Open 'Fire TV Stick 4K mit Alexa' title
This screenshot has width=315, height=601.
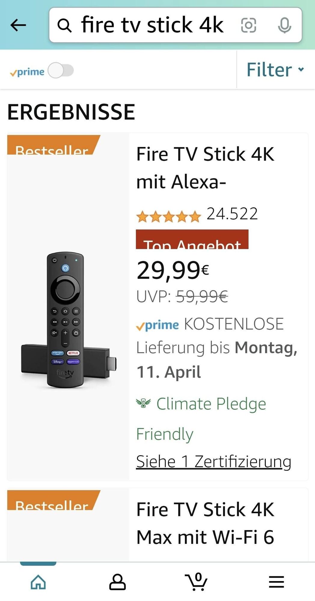[x=205, y=168]
